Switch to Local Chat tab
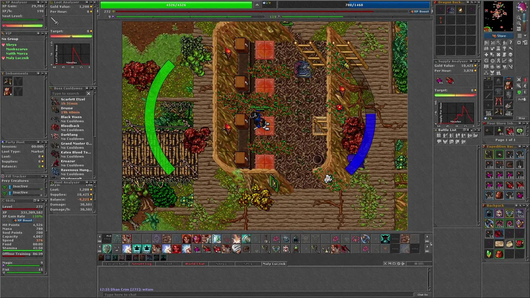This screenshot has width=530, height=298. click(115, 264)
